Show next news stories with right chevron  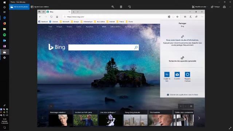(199, 118)
